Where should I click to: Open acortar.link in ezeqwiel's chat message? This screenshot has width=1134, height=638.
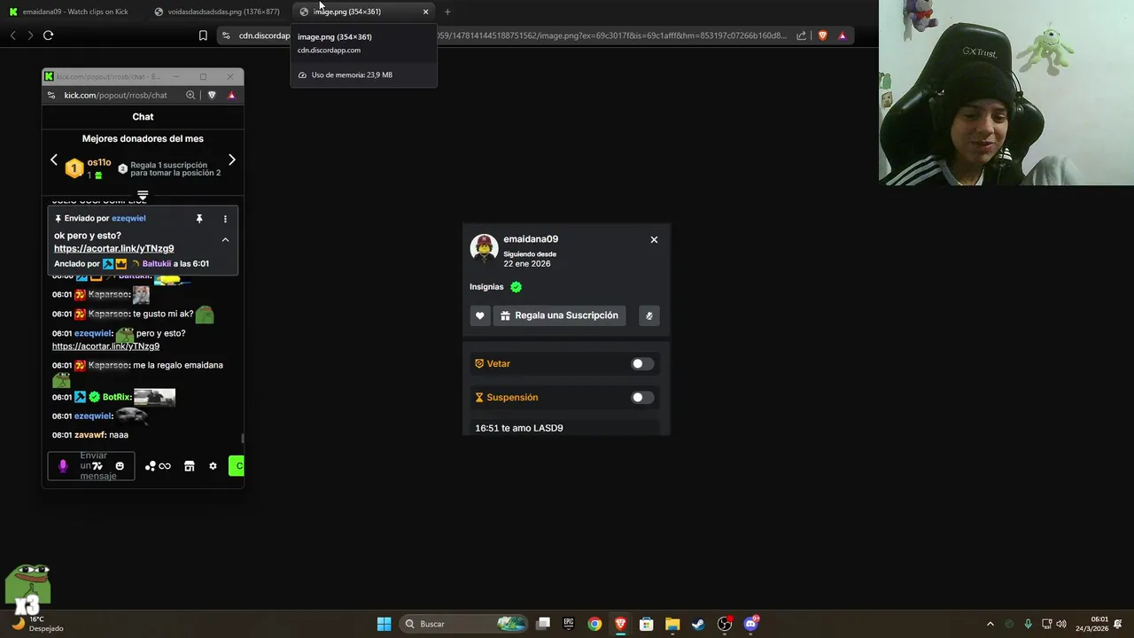[x=105, y=346]
